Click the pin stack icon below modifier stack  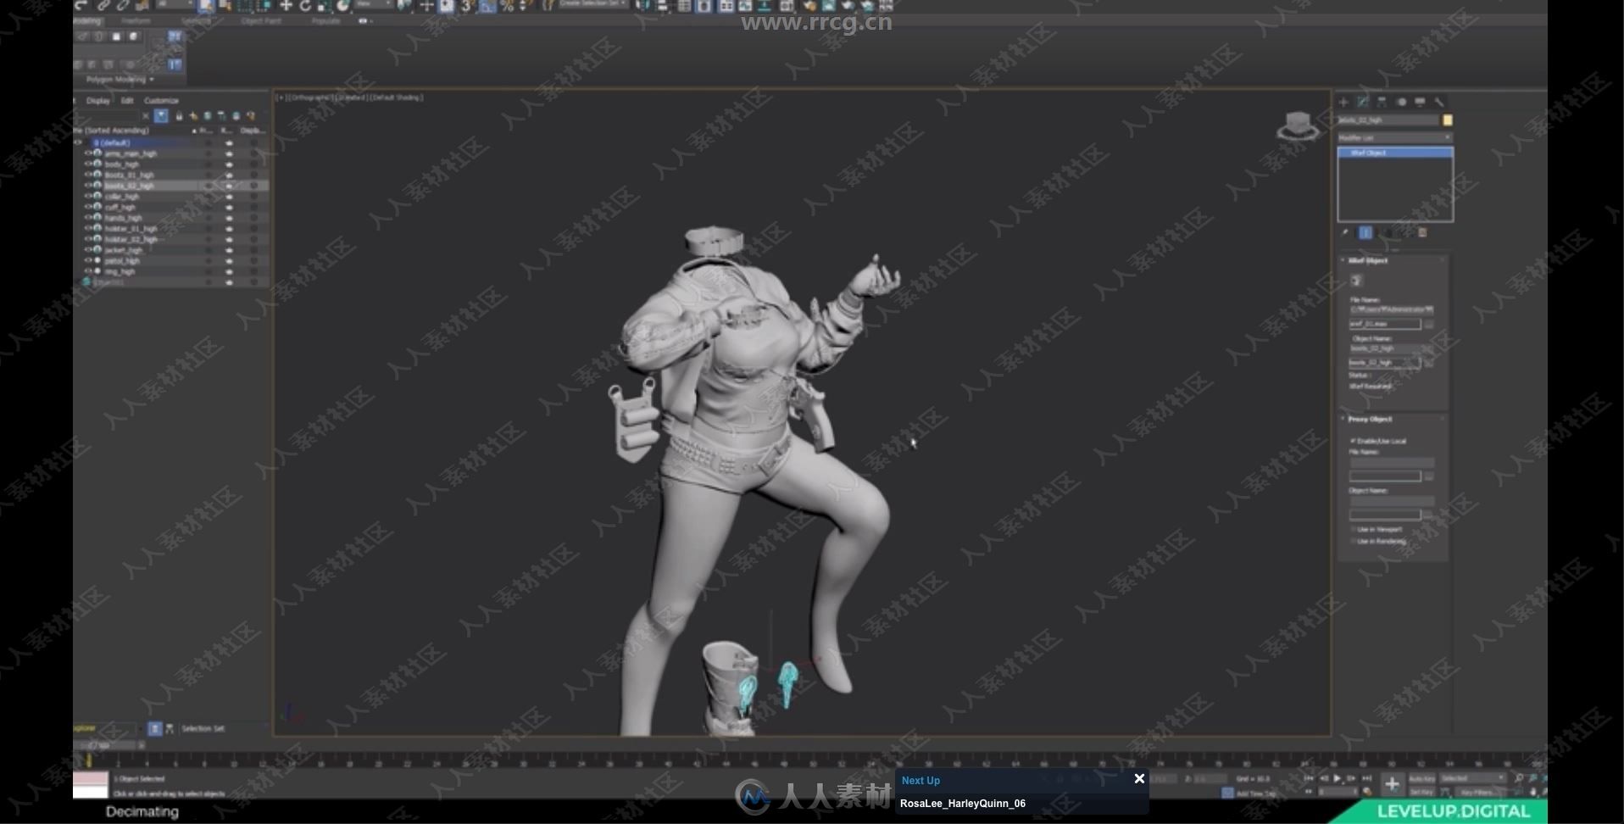click(1345, 232)
